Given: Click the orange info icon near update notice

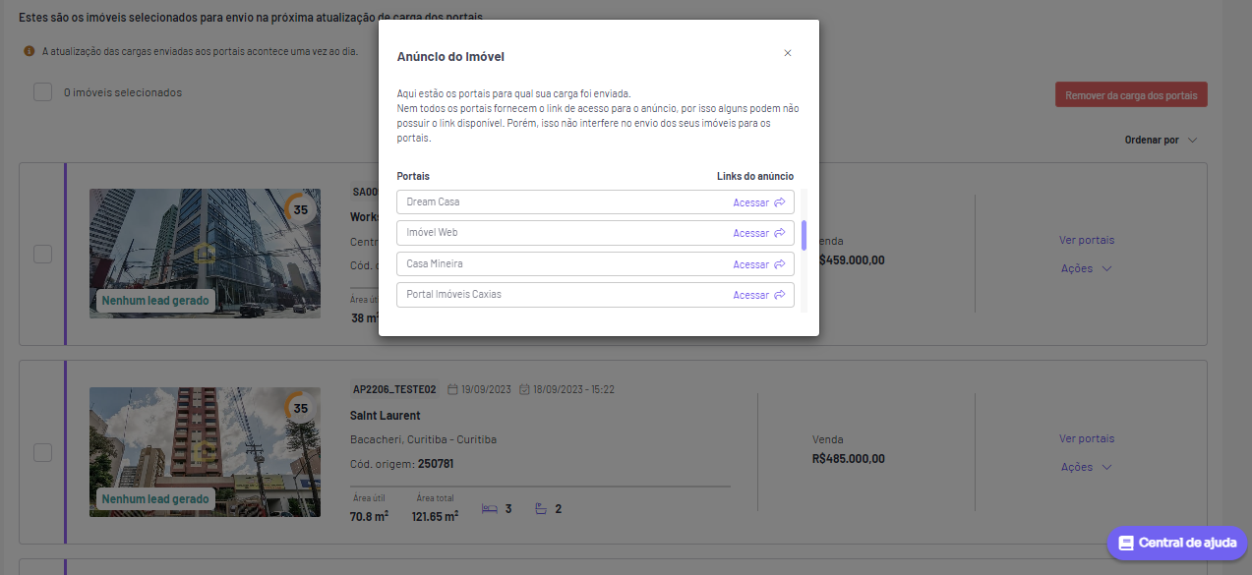Looking at the screenshot, I should [30, 50].
